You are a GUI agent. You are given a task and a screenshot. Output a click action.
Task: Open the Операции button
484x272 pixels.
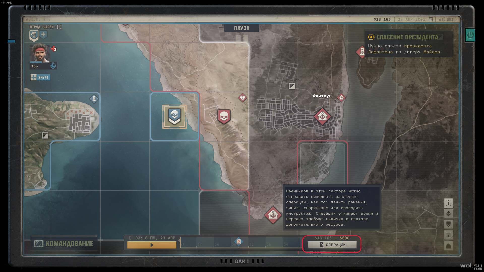[x=332, y=245]
